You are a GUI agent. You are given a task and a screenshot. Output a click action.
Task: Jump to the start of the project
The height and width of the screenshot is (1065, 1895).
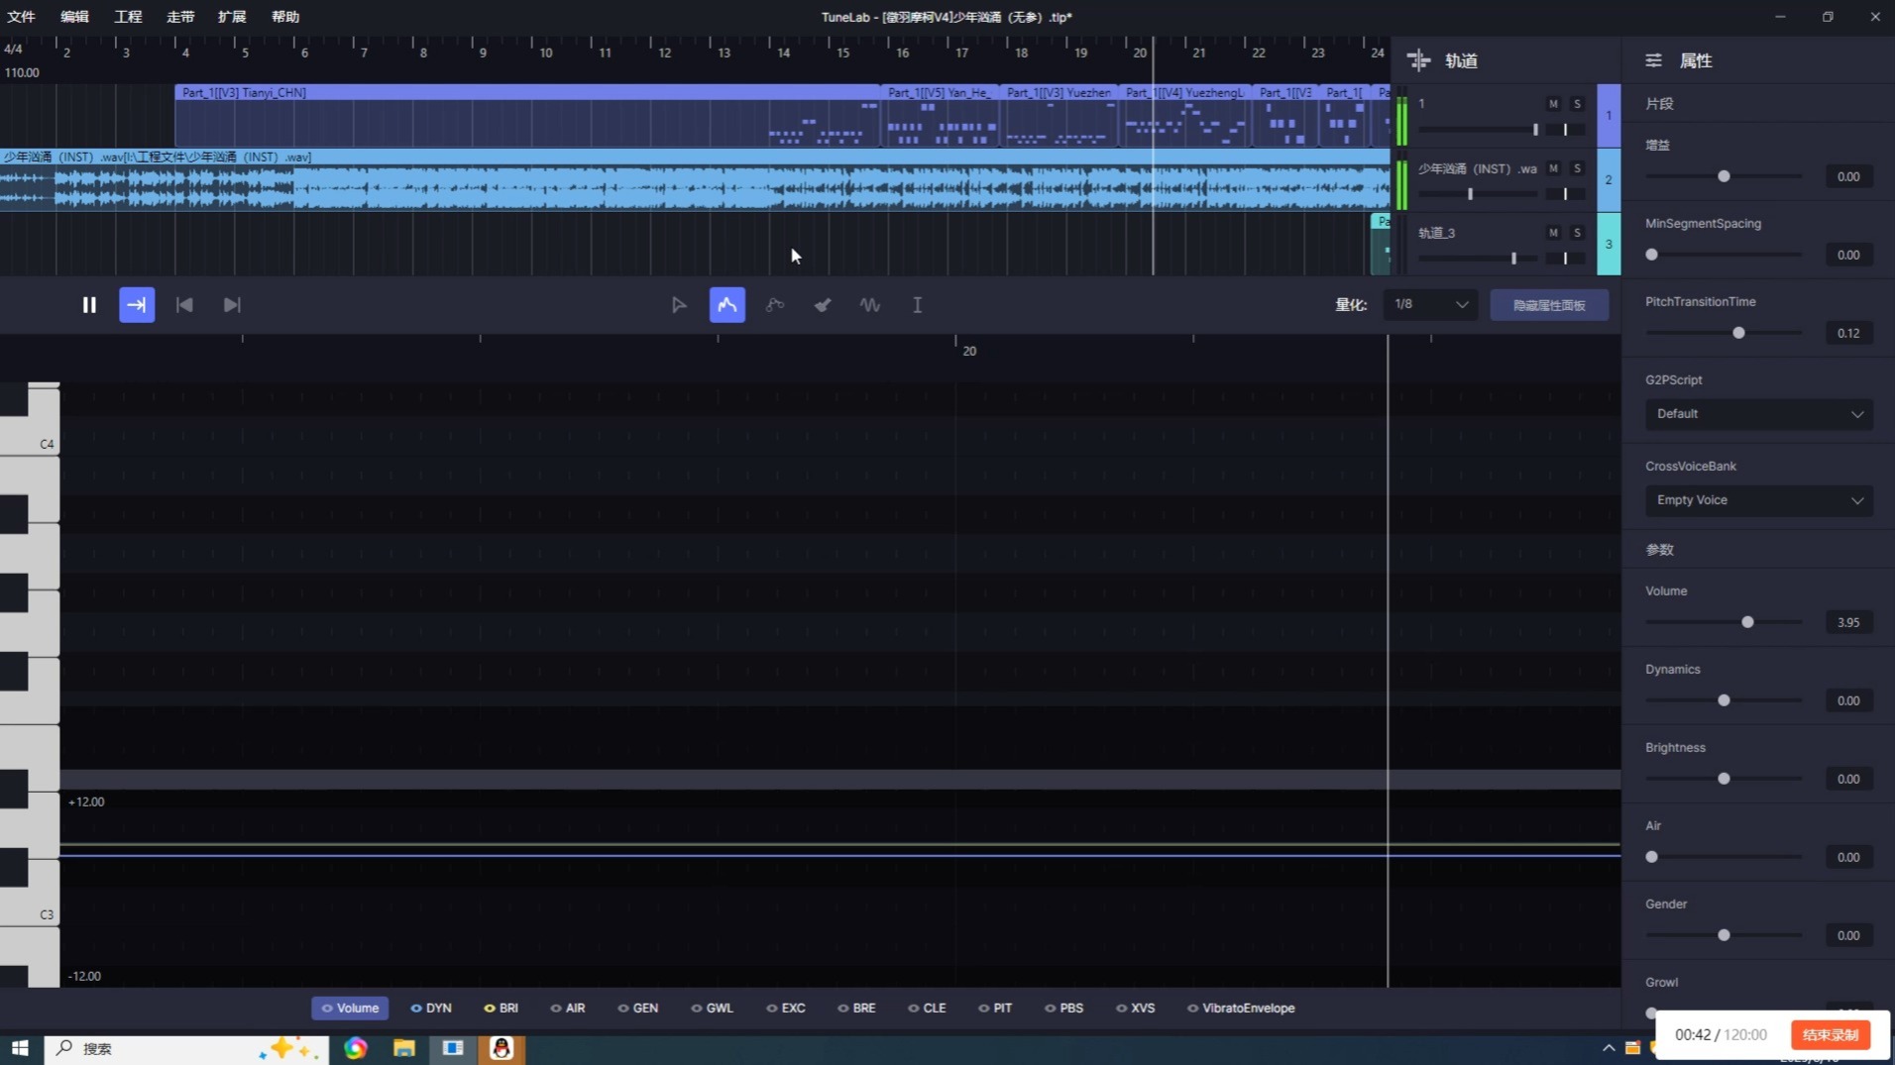pos(184,305)
